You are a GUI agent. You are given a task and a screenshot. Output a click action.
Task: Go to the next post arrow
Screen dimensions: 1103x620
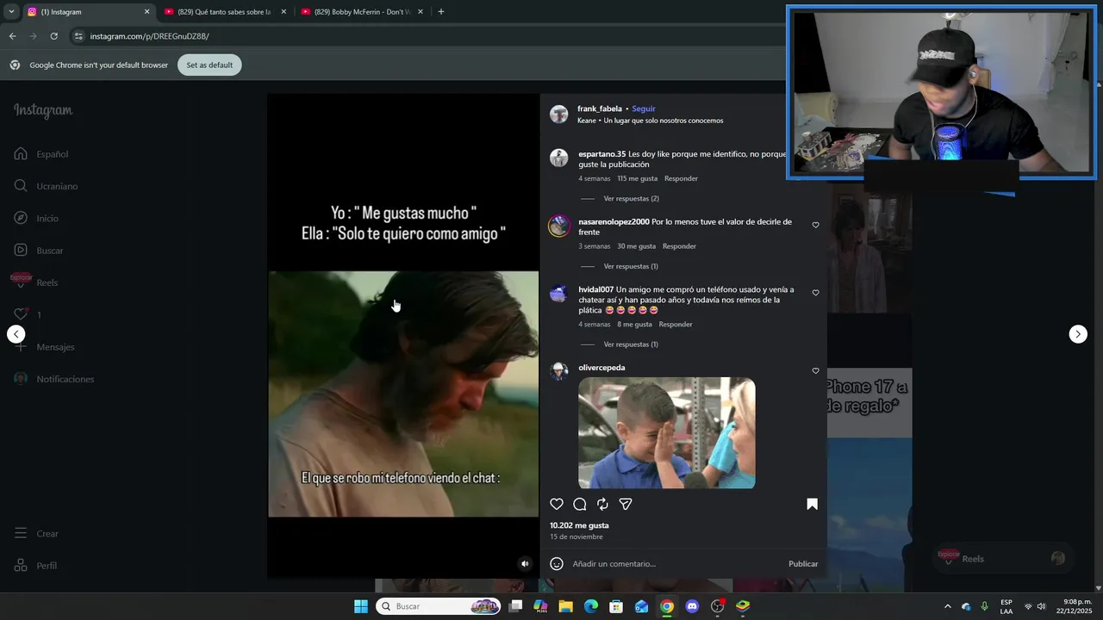(x=1078, y=334)
